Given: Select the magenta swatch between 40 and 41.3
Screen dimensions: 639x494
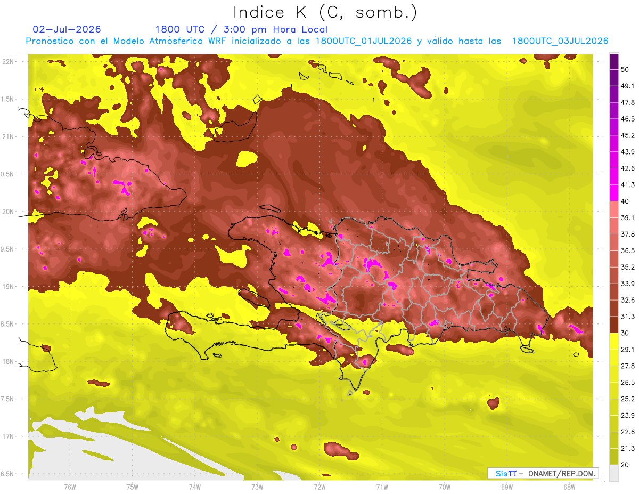Looking at the screenshot, I should point(614,193).
